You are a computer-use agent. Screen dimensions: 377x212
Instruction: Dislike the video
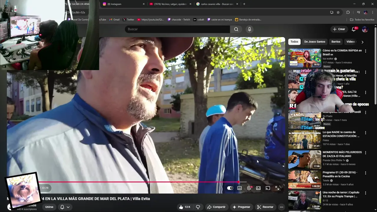point(198,207)
